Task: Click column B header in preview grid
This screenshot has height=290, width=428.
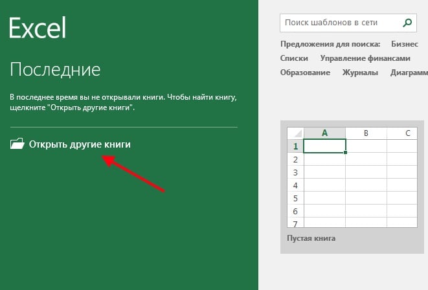Action: point(366,133)
